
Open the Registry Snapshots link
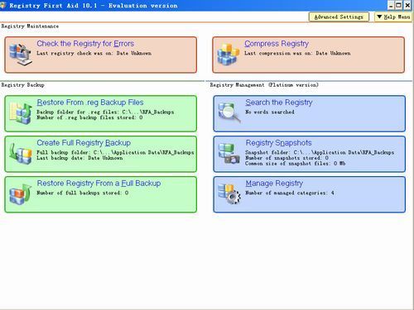click(278, 143)
